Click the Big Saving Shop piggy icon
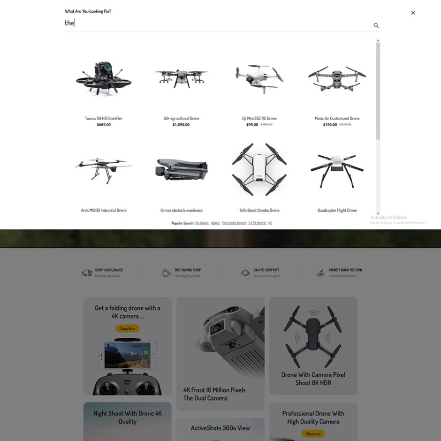This screenshot has height=441, width=441. point(166,273)
